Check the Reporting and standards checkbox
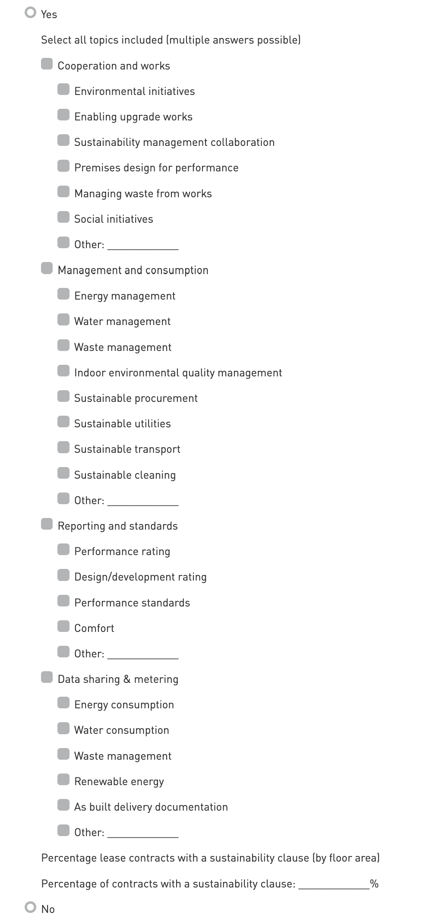 (47, 524)
